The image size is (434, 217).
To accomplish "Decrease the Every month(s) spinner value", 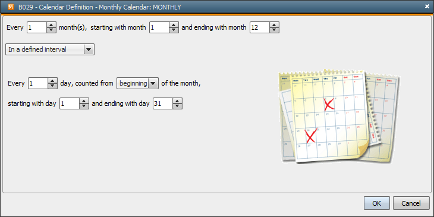I will [x=51, y=30].
